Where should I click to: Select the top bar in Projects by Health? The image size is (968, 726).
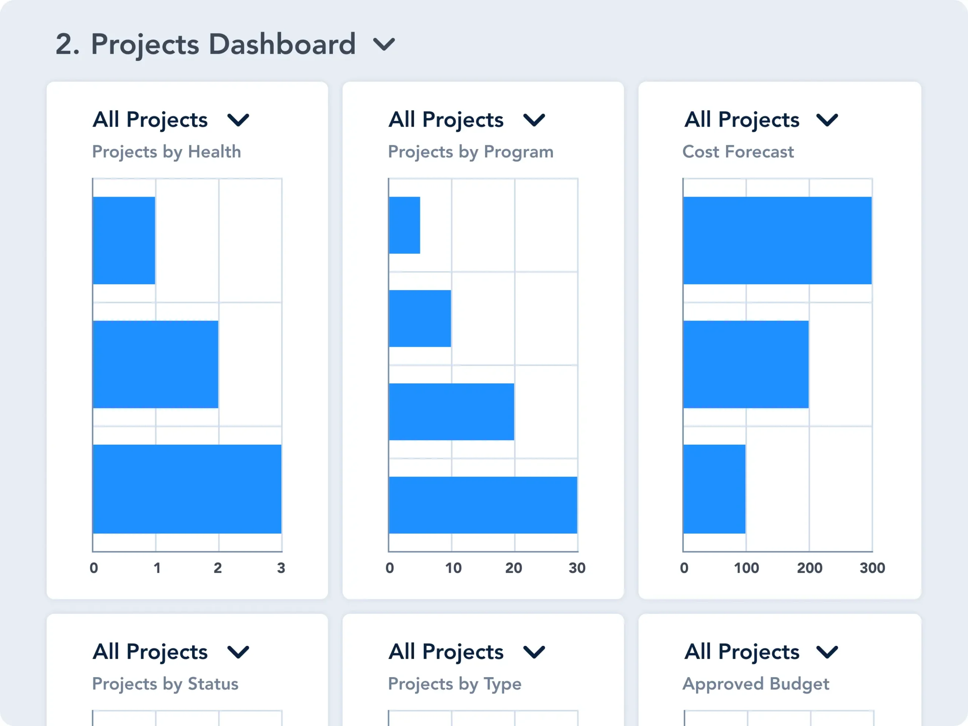[x=124, y=240]
